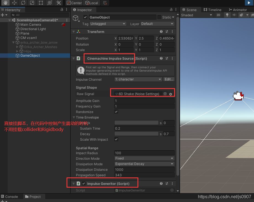Open Cinemachine Impulse Source presets
The image size is (254, 202).
coord(167,58)
